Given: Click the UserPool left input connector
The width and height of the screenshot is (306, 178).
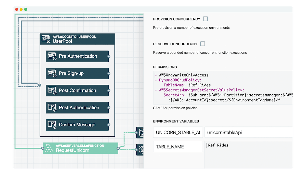Looking at the screenshot, I should (39, 85).
